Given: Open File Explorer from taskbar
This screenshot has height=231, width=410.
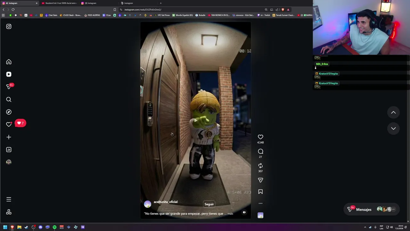Looking at the screenshot, I should (x=19, y=227).
